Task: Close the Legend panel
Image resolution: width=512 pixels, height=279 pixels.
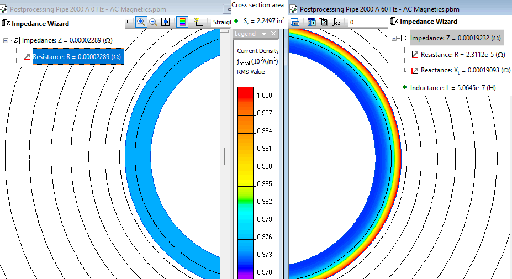Action: (273, 33)
